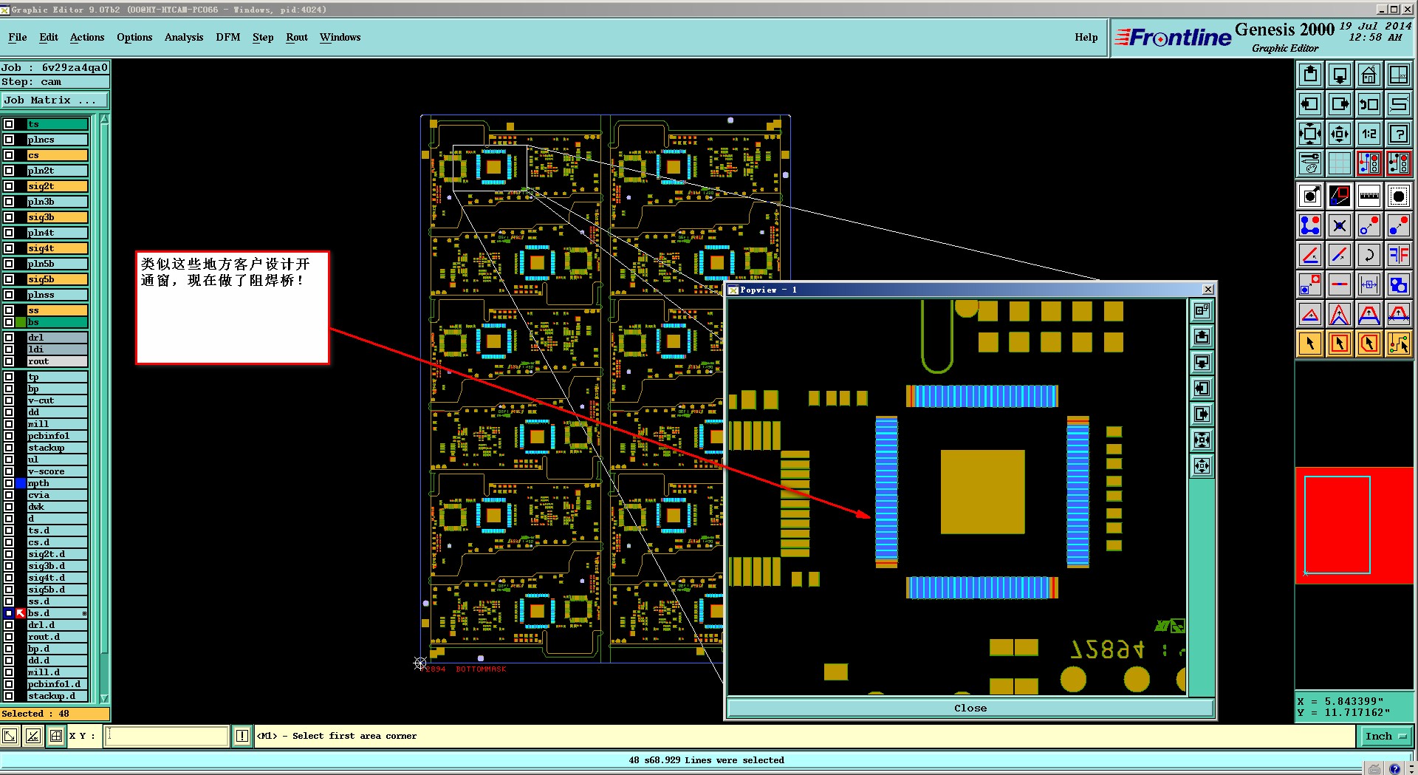The height and width of the screenshot is (775, 1418).
Task: Select the sig5b layer row
Action: tap(57, 279)
